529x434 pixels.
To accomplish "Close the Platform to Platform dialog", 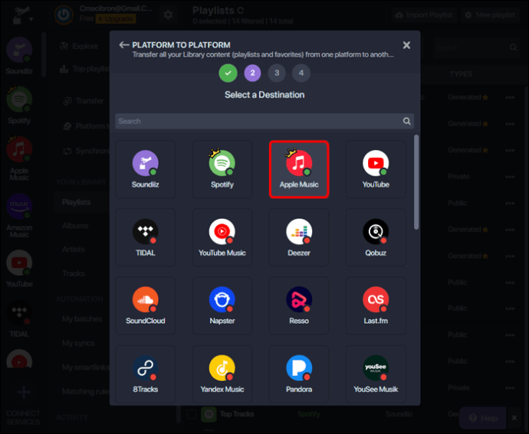I will coord(406,45).
